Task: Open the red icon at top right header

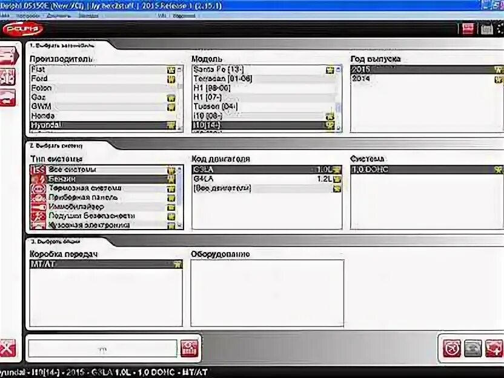Action: click(468, 29)
